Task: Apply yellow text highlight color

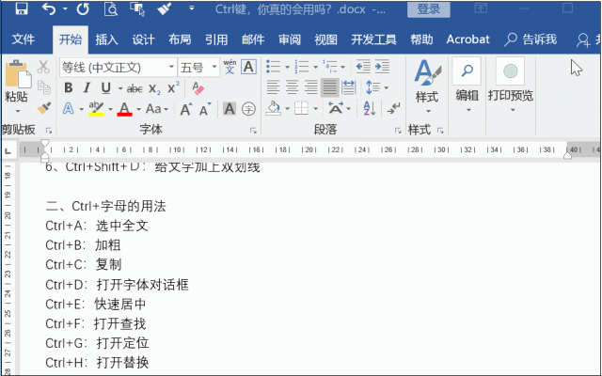Action: 96,109
